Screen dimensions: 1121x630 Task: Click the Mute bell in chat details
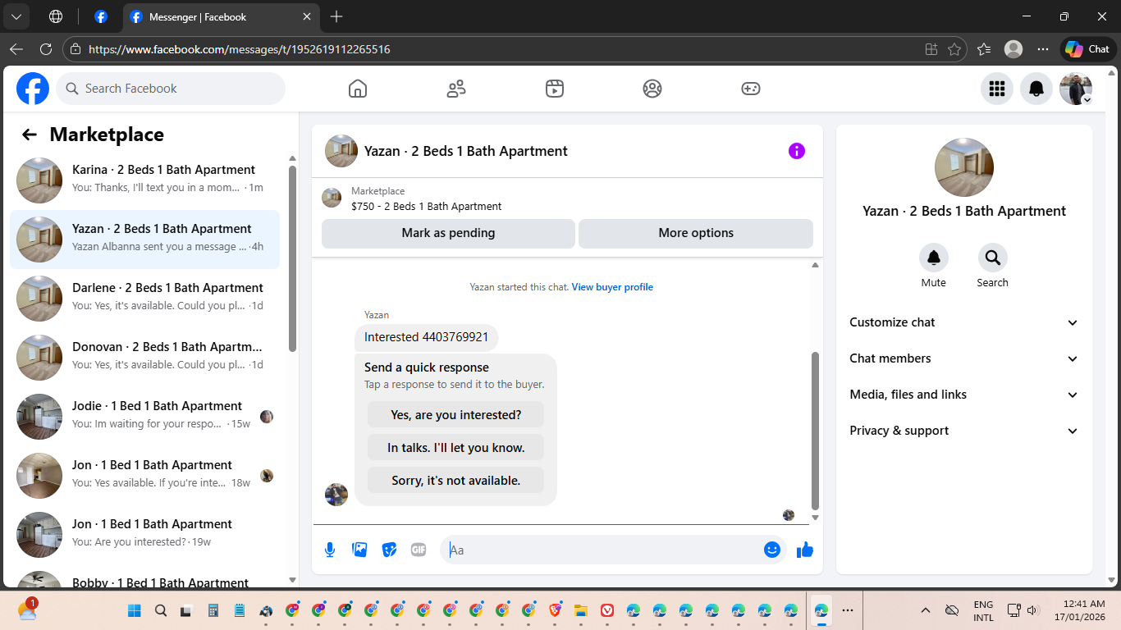(x=934, y=258)
